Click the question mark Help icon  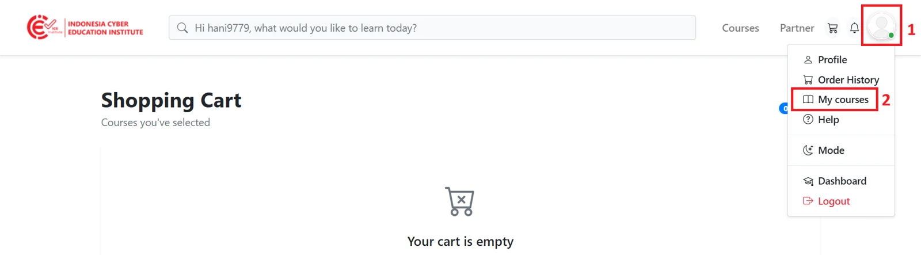click(808, 120)
